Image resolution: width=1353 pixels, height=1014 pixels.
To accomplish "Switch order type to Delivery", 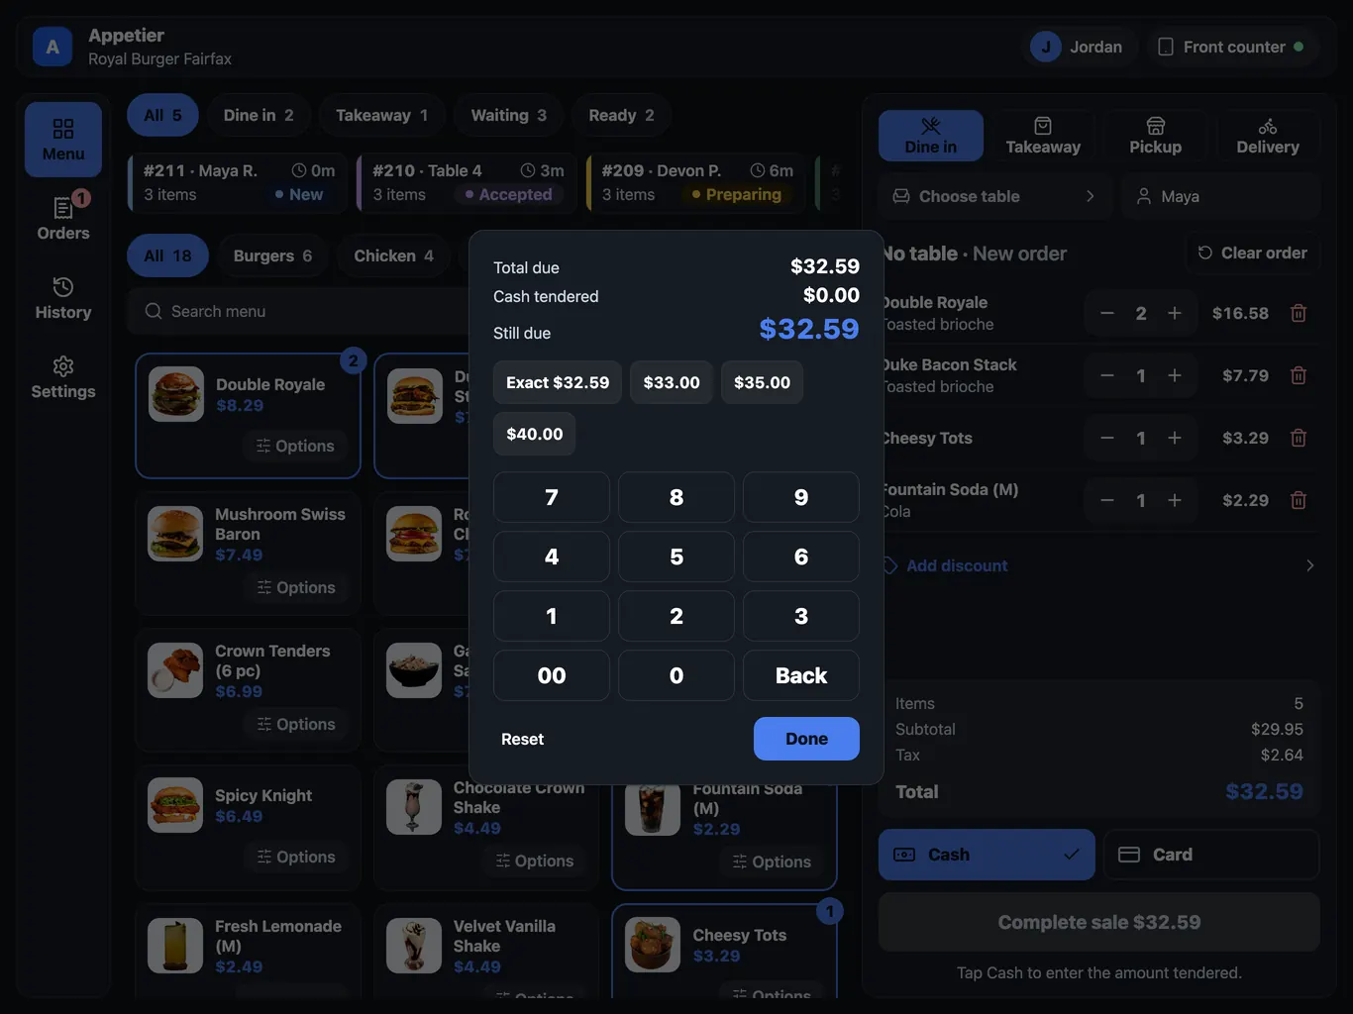I will (x=1268, y=136).
